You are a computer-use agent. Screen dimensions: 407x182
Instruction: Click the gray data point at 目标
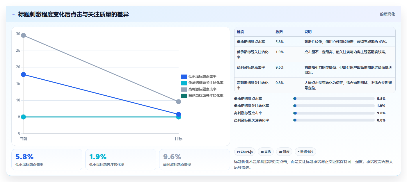[x=179, y=102]
